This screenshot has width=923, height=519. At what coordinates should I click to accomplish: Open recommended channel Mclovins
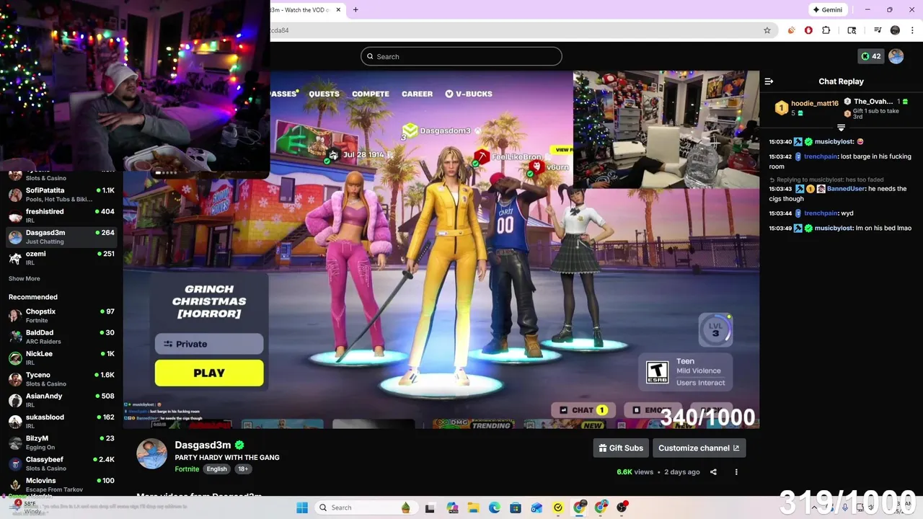[x=61, y=484]
